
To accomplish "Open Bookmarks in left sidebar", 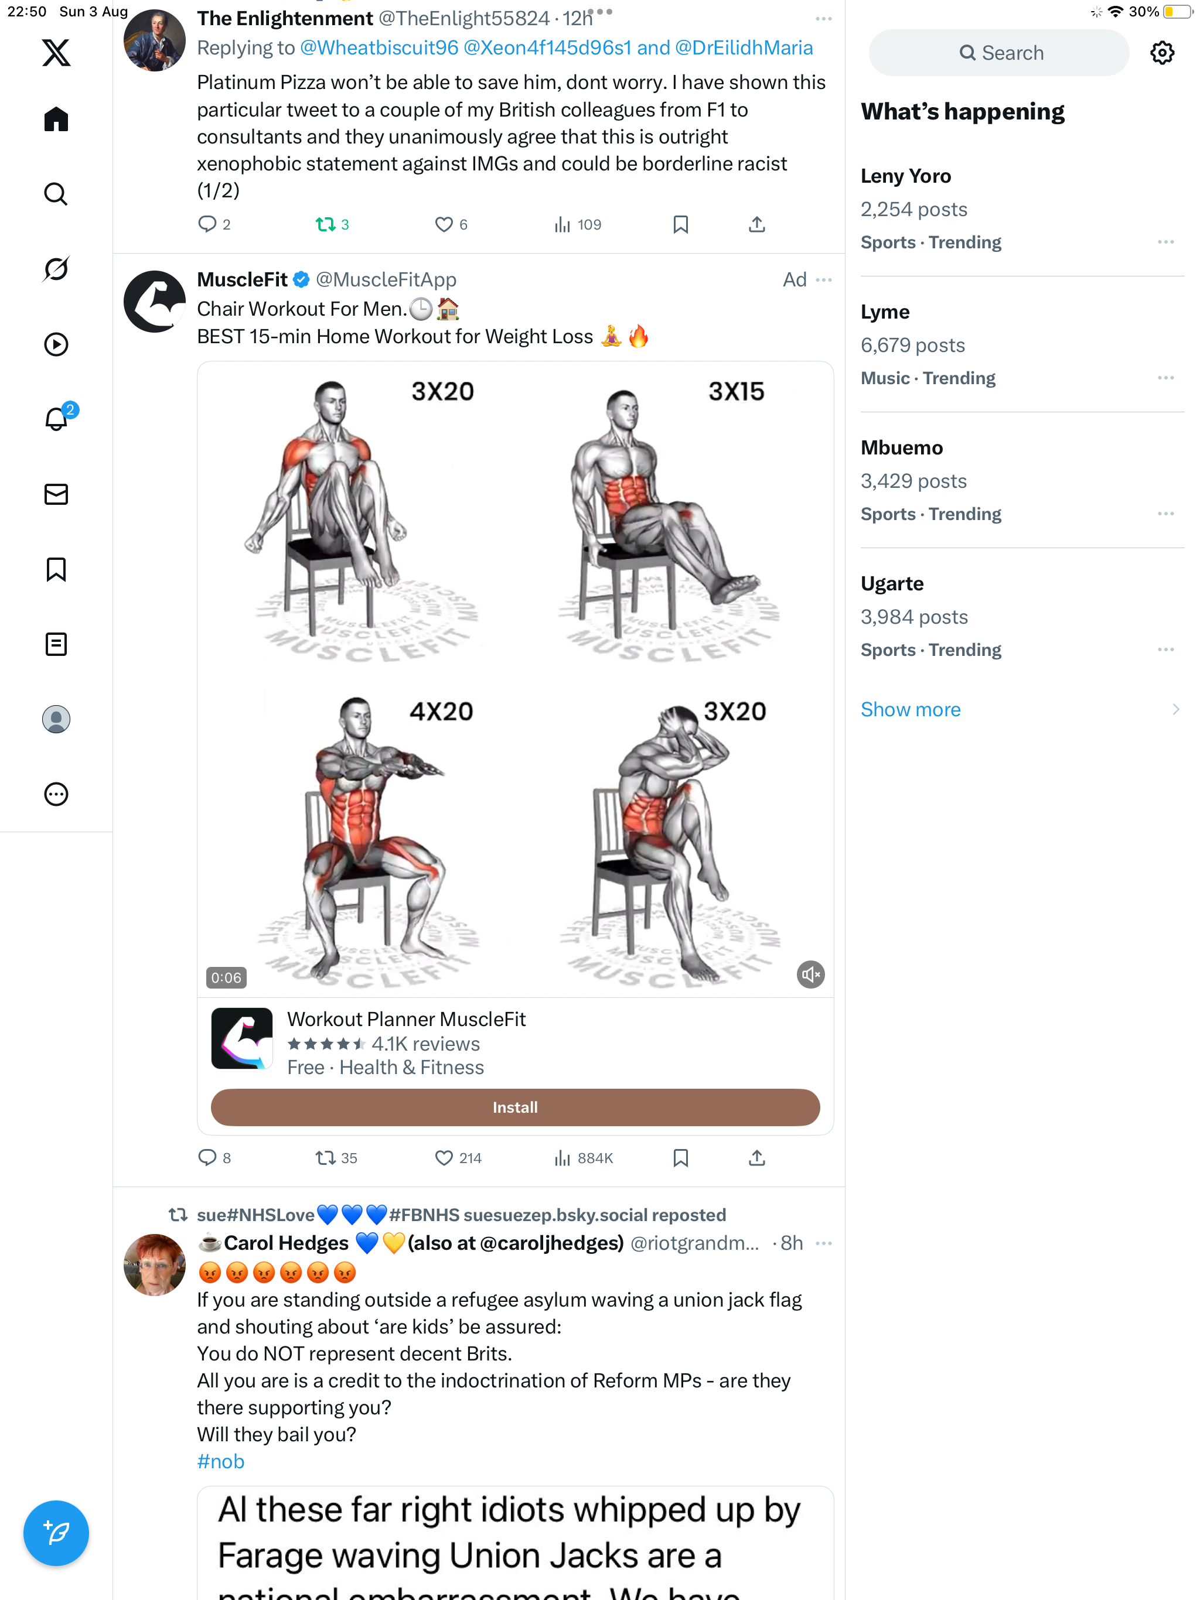I will (56, 569).
